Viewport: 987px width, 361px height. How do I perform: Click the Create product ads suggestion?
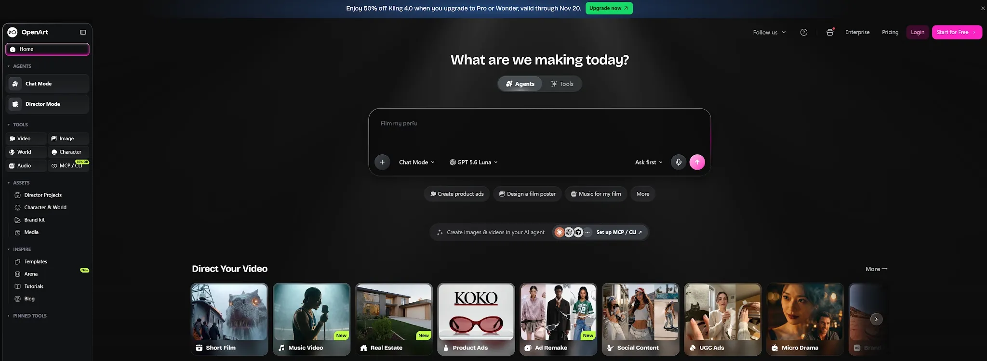pyautogui.click(x=457, y=194)
